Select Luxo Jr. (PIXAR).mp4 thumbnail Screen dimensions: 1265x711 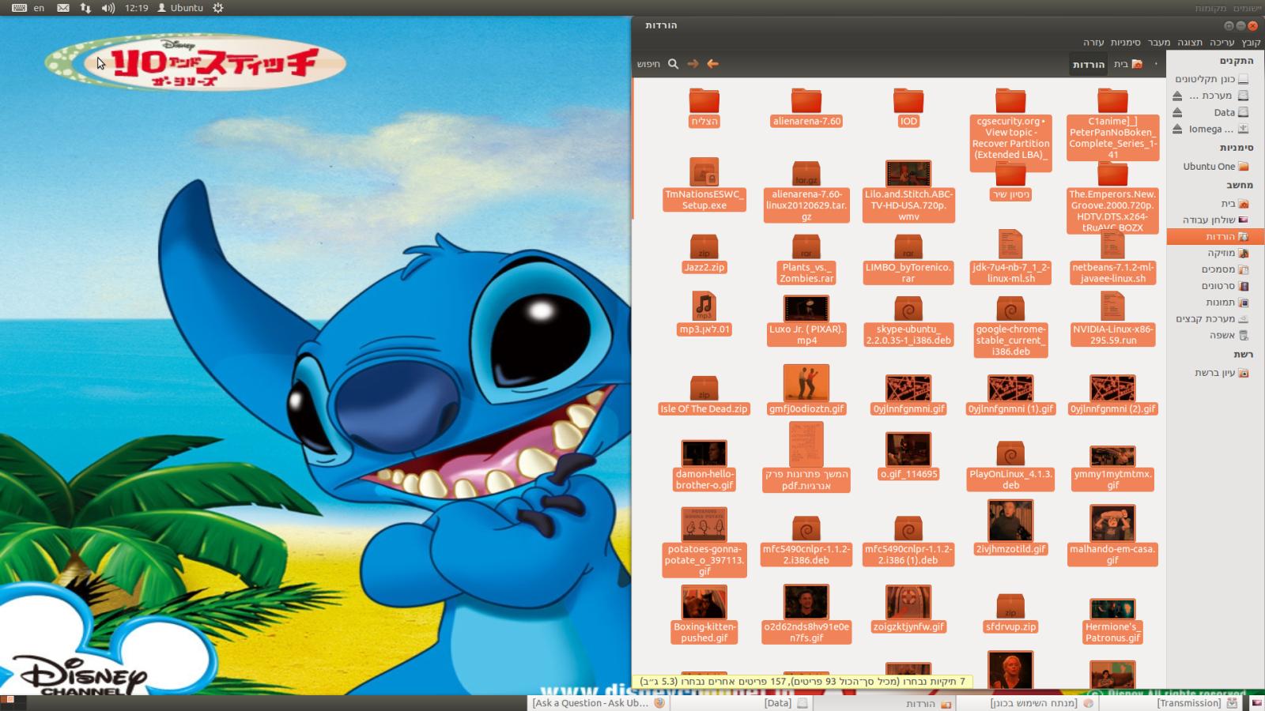[806, 308]
